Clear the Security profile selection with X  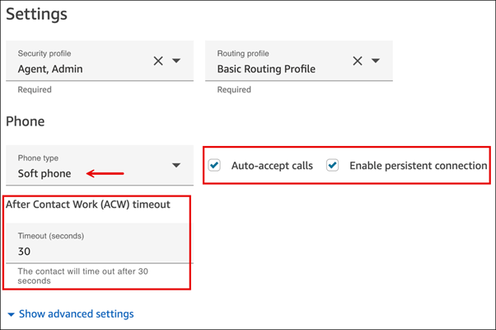[x=158, y=61]
